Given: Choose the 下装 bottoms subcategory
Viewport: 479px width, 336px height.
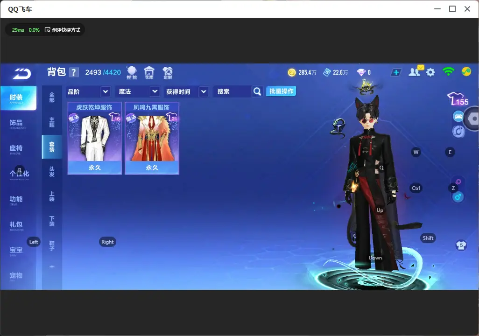Looking at the screenshot, I should (52, 221).
